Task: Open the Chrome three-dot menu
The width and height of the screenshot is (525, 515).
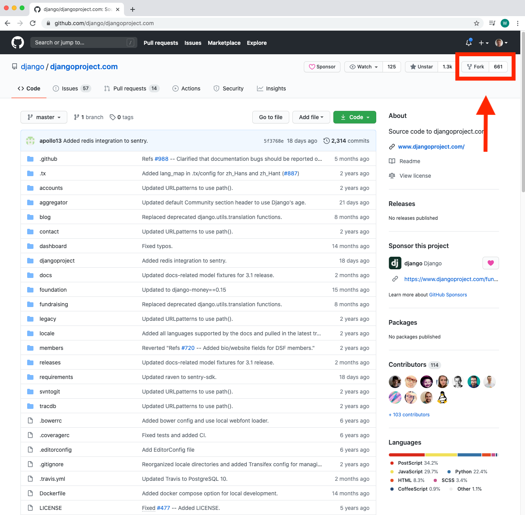Action: point(518,23)
